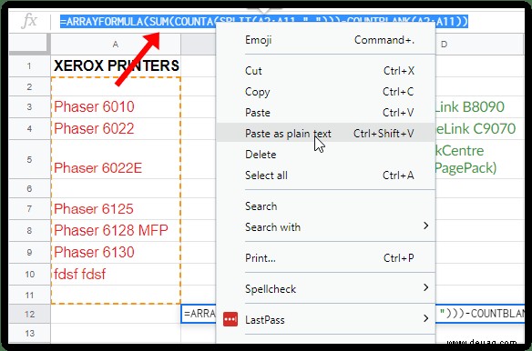Click the Phaser 6130 cell
532x351 pixels.
click(116, 252)
